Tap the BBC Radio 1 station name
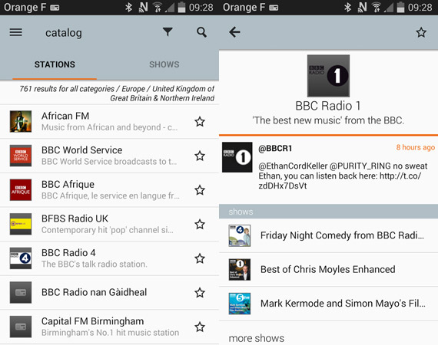438x345 pixels. pos(328,106)
